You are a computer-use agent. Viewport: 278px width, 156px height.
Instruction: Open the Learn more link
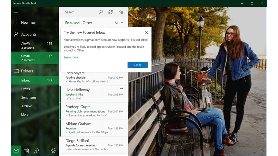coord(71,57)
